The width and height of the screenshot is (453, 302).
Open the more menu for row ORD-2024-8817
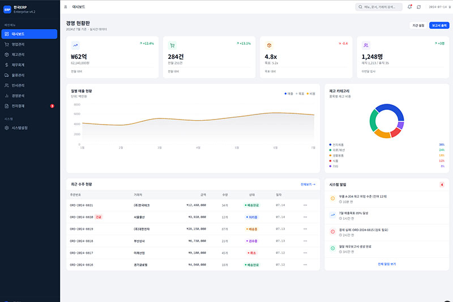point(305,253)
